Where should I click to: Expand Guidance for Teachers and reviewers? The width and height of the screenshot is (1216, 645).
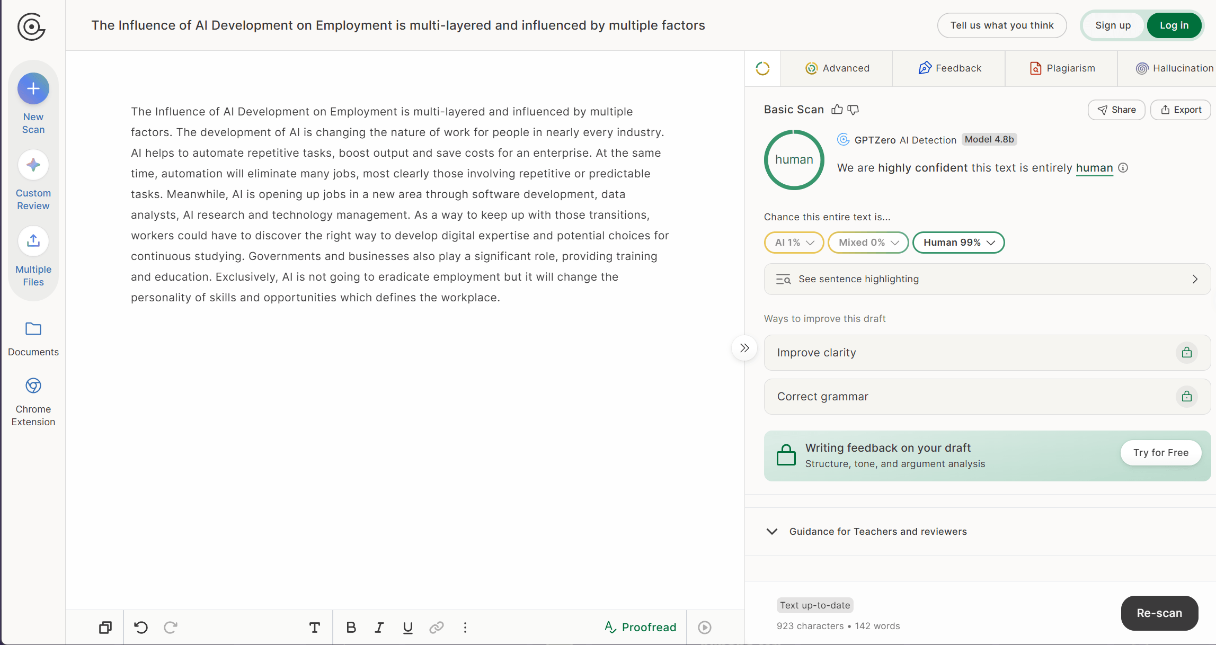pyautogui.click(x=980, y=532)
